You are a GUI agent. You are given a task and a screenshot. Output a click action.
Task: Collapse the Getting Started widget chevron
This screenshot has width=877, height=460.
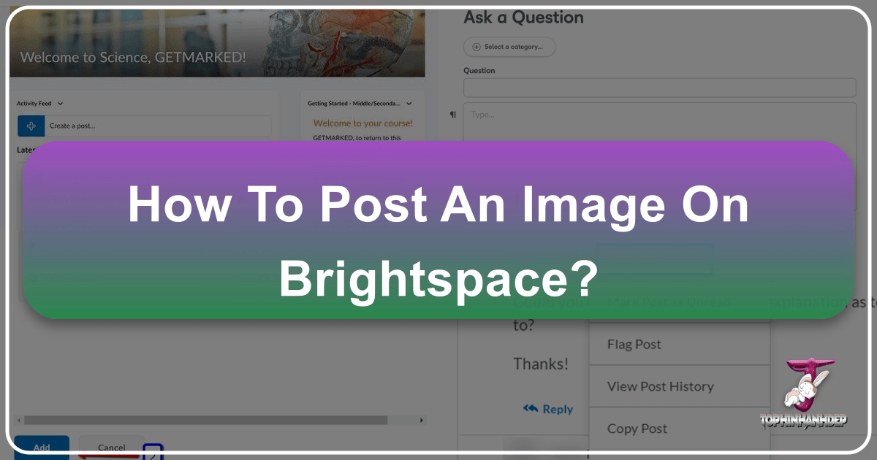409,103
